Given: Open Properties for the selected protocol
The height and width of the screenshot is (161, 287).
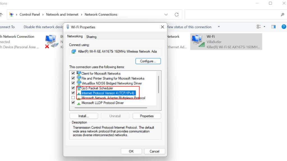Looking at the screenshot, I should [x=147, y=116].
